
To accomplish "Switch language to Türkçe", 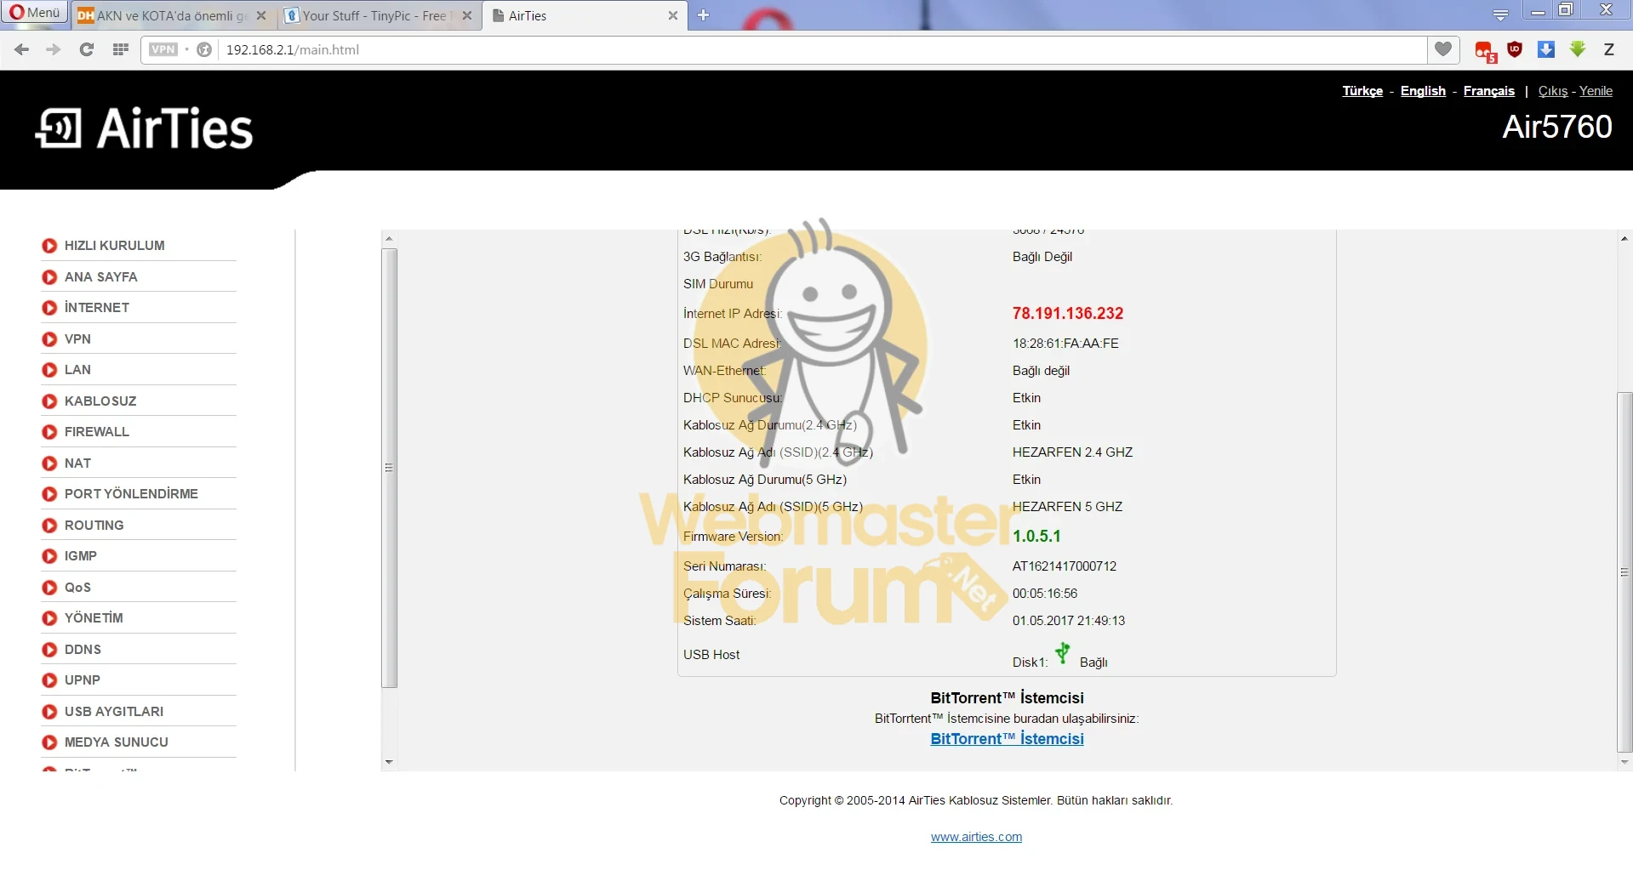I will (1362, 91).
